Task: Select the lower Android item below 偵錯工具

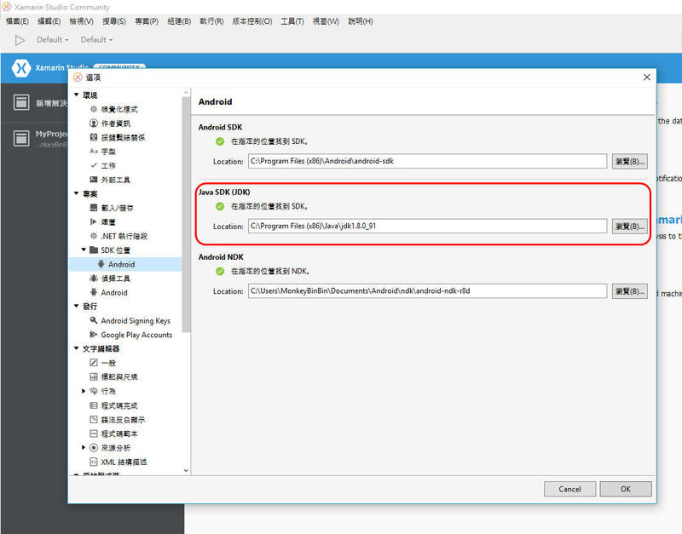Action: click(114, 292)
